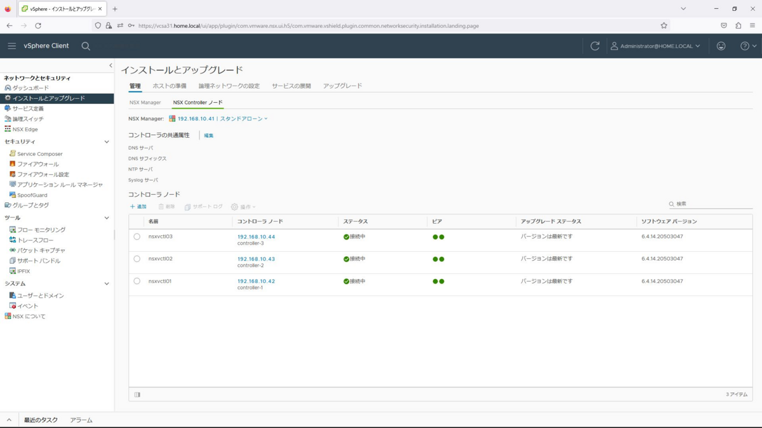This screenshot has height=428, width=762.
Task: Click the 検索 search field
Action: pyautogui.click(x=711, y=204)
